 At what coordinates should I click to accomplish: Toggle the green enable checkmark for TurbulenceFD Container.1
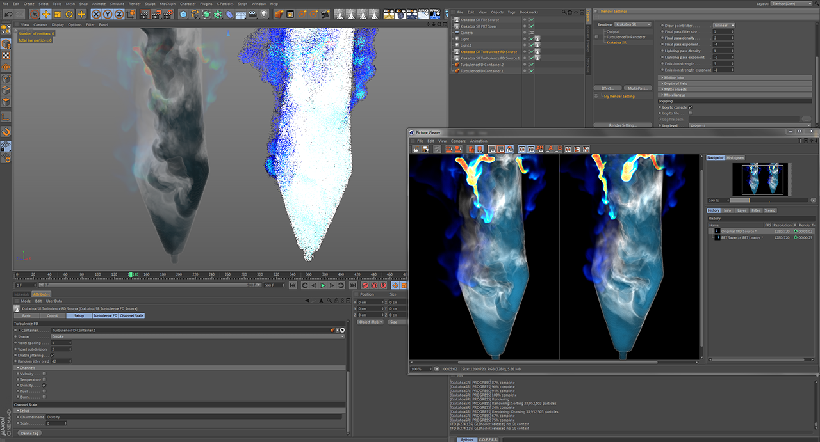pos(531,70)
